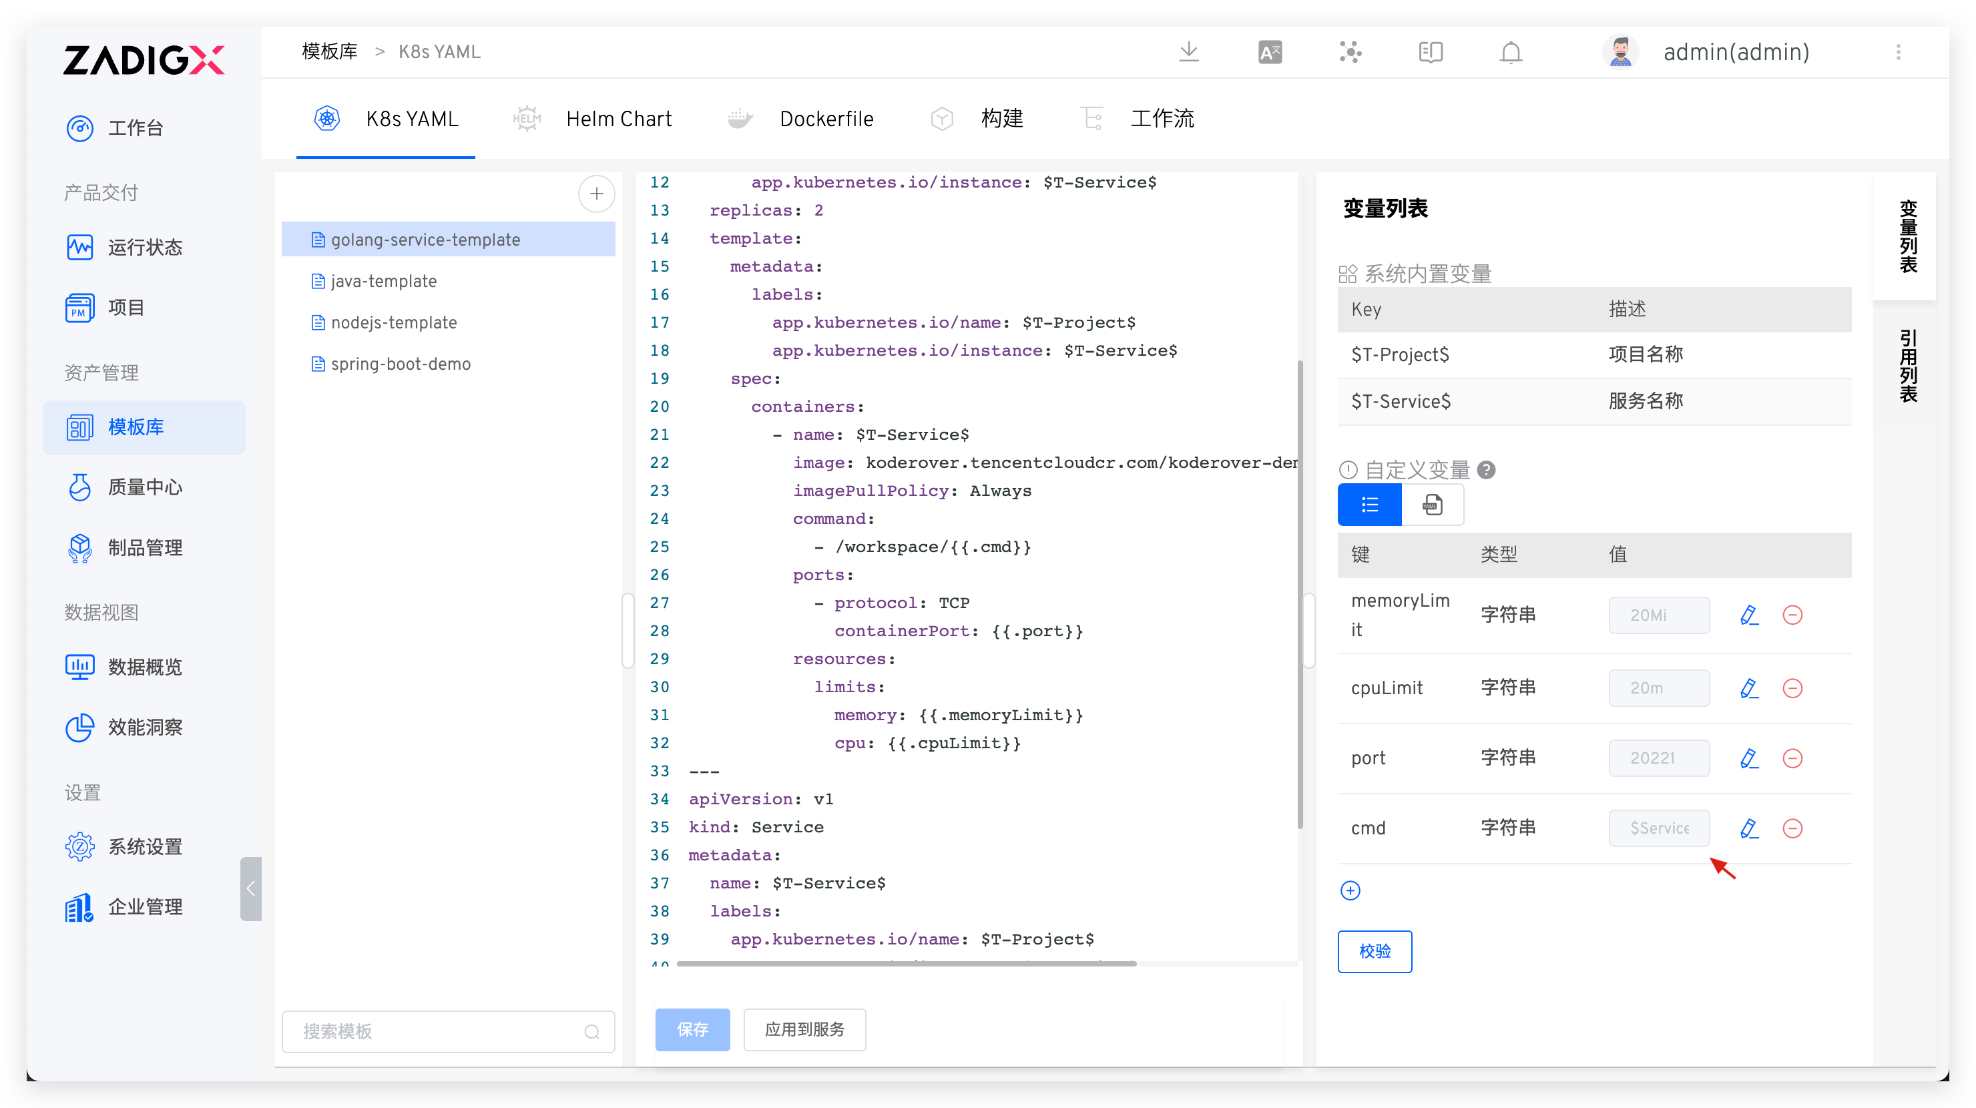The height and width of the screenshot is (1108, 1976).
Task: Open the 引用列表 side panel
Action: point(1909,366)
